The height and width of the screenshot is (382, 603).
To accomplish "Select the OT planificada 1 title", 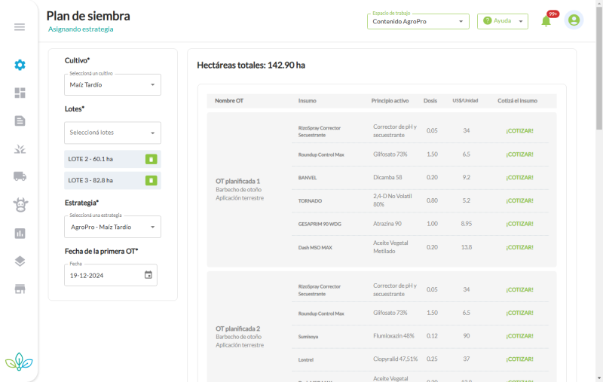I will [x=237, y=181].
